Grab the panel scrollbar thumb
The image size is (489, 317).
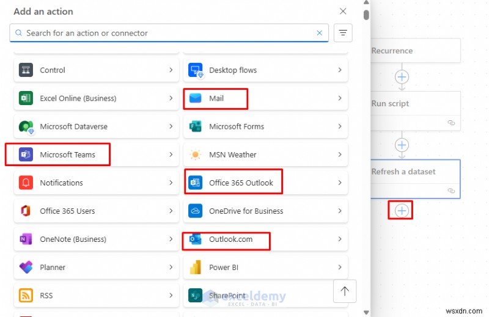click(366, 15)
